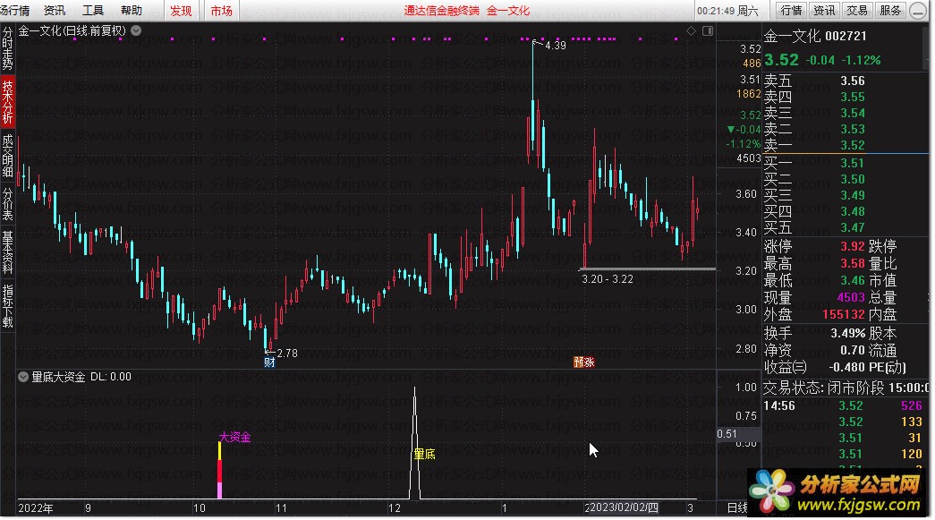Select 技术分析 in the left sidebar
The width and height of the screenshot is (935, 520).
click(x=8, y=102)
